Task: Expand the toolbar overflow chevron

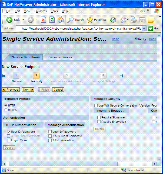Action: pos(160,16)
